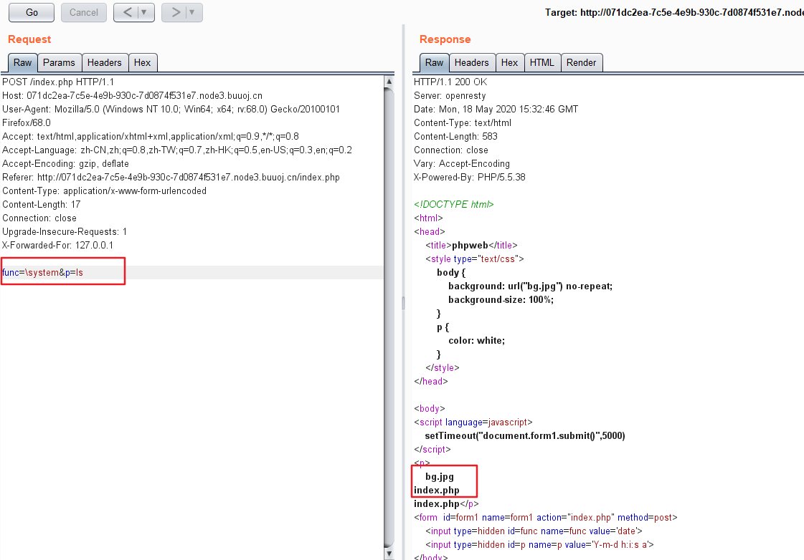Click bg.jpg in the response output

click(440, 476)
